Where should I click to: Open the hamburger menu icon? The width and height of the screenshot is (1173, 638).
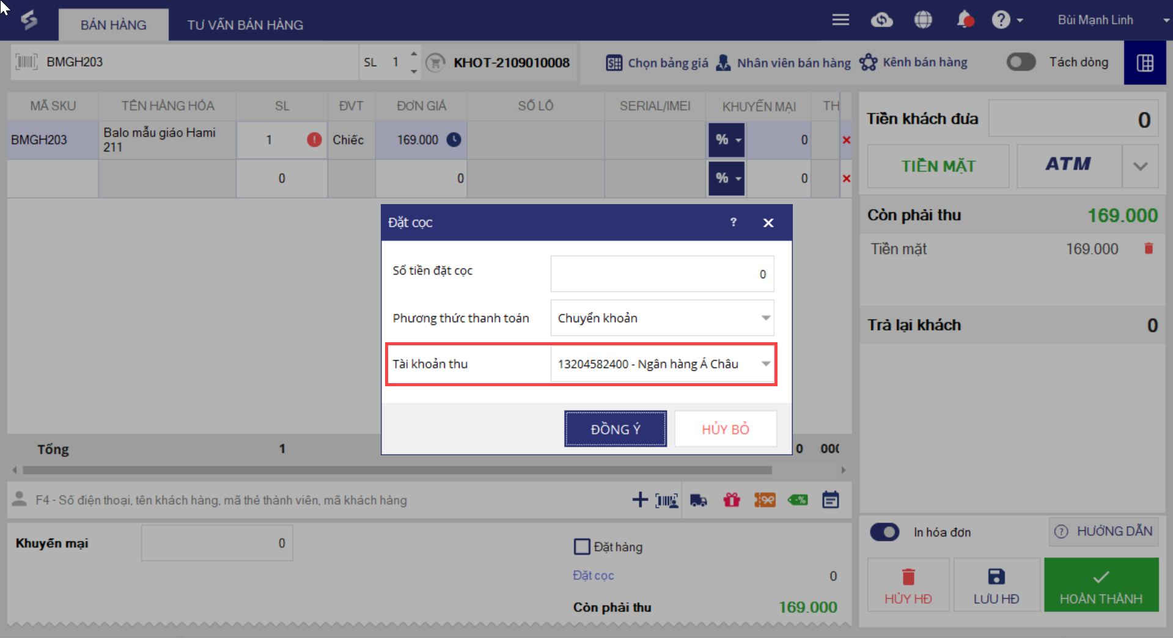840,20
